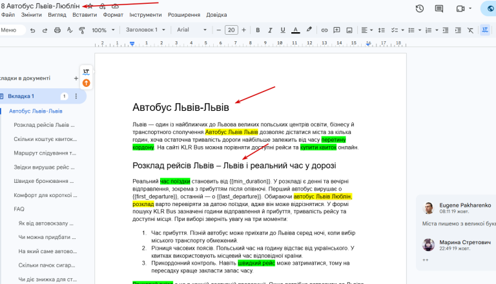Go to Швидке бронювання outline item
This screenshot has width=496, height=284.
(43, 181)
